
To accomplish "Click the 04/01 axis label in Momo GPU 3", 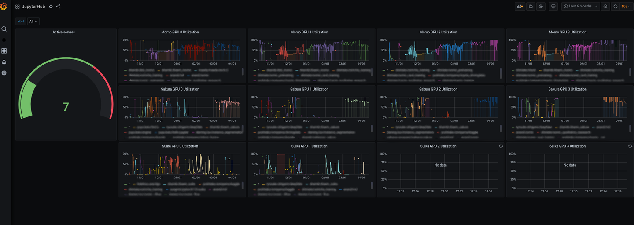I will click(x=619, y=64).
